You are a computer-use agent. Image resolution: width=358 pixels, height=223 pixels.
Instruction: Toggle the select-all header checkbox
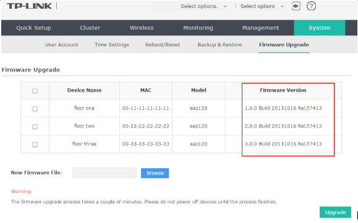click(x=35, y=91)
